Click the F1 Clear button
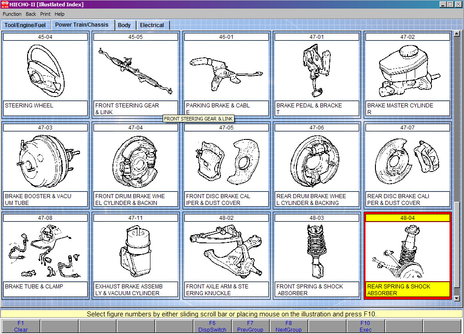The image size is (464, 334). pos(21,326)
